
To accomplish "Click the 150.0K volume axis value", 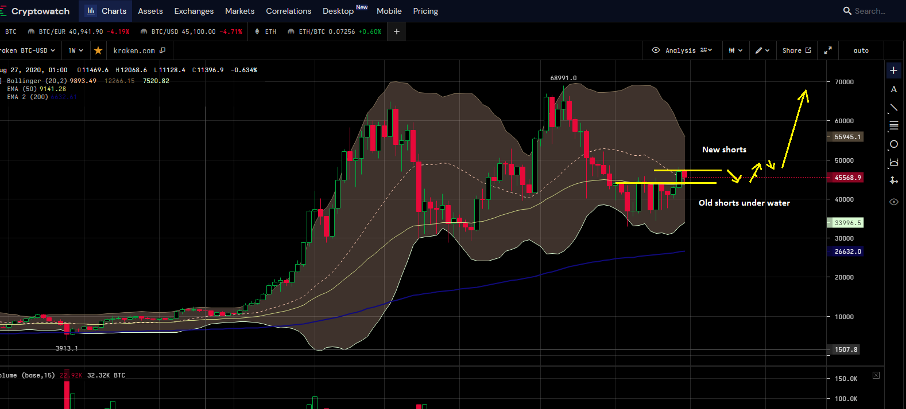I will coord(846,379).
